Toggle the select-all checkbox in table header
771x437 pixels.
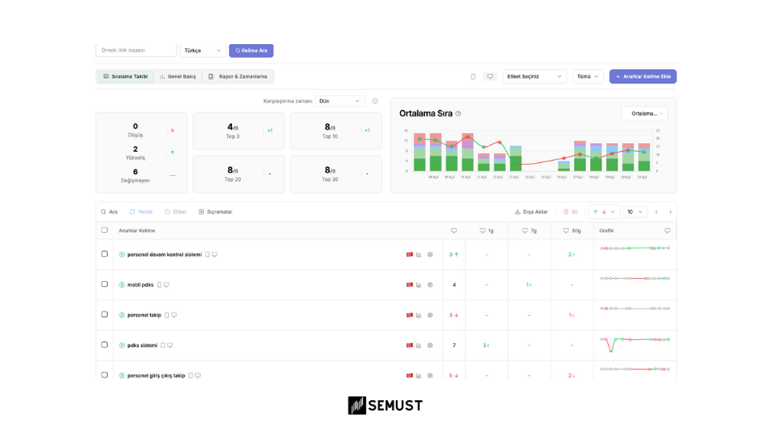click(104, 231)
